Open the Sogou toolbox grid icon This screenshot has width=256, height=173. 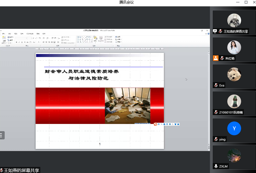(x=178, y=124)
